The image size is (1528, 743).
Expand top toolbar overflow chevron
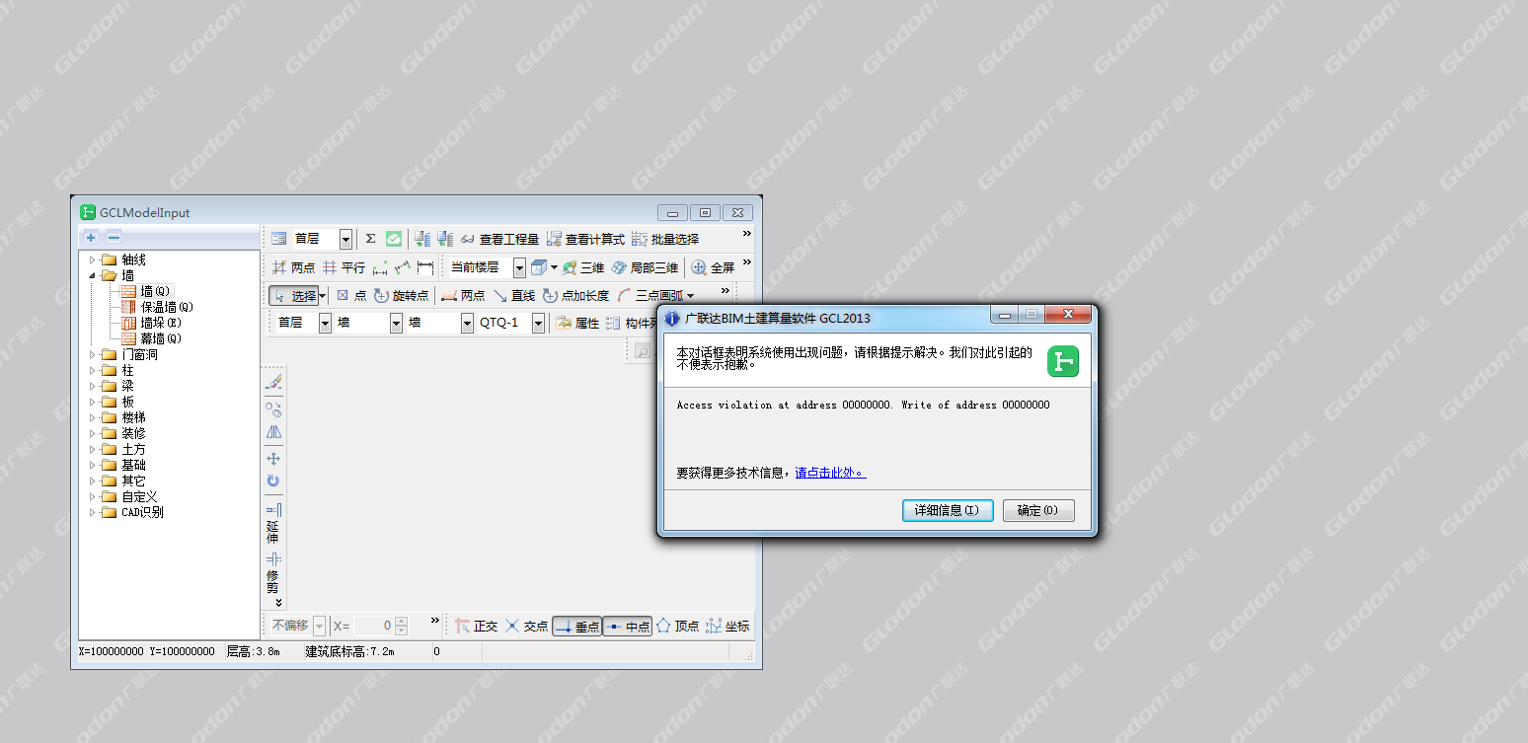(x=746, y=234)
